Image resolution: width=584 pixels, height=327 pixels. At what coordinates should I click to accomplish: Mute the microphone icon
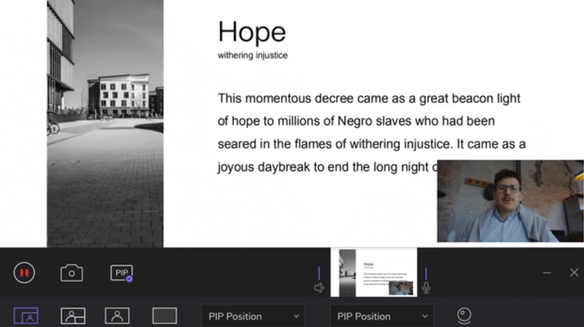point(426,287)
